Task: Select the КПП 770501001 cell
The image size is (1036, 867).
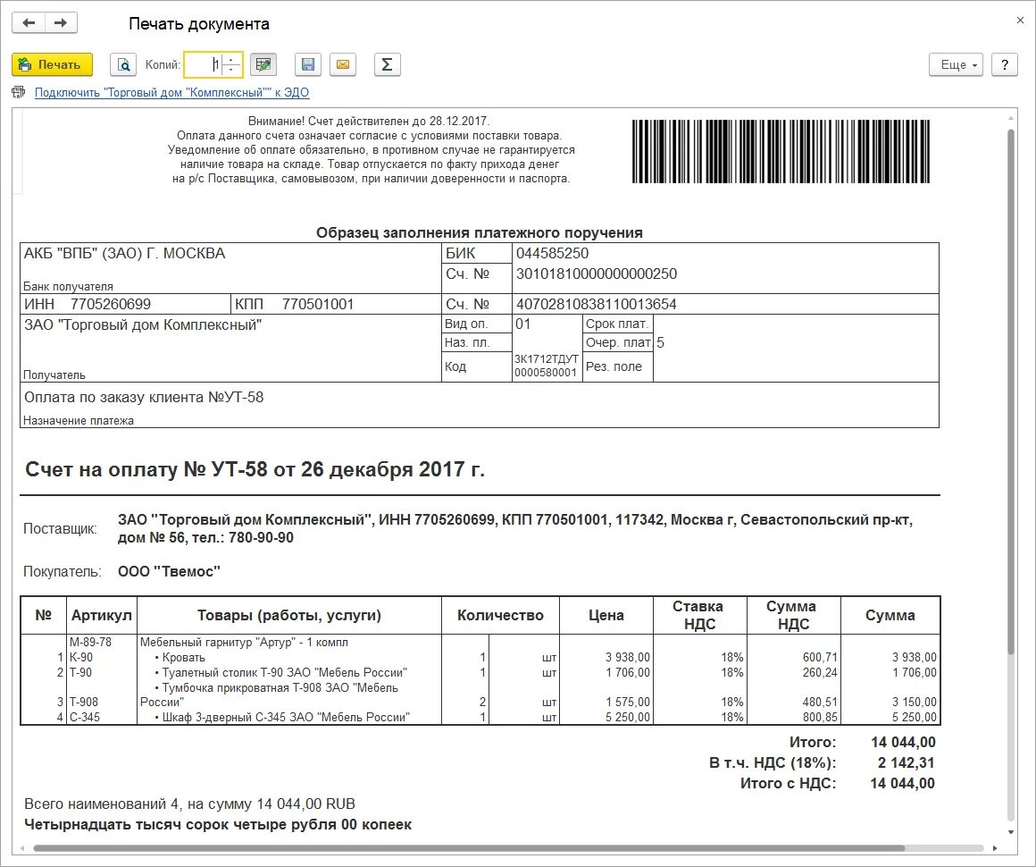Action: point(336,304)
